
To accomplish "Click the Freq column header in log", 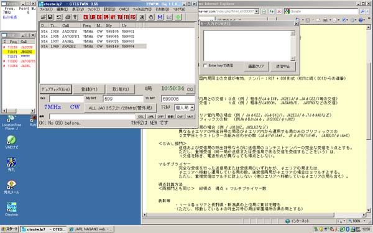I will 88,25.
